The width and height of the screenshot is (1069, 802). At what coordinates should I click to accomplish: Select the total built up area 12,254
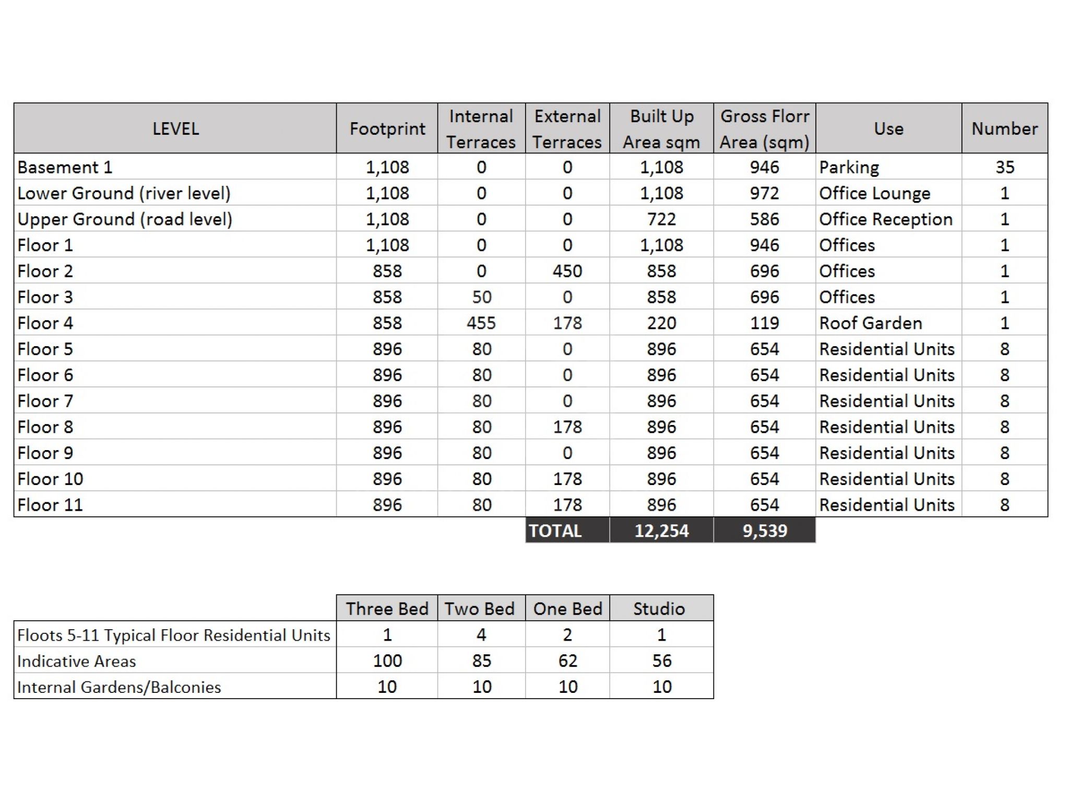click(x=661, y=530)
